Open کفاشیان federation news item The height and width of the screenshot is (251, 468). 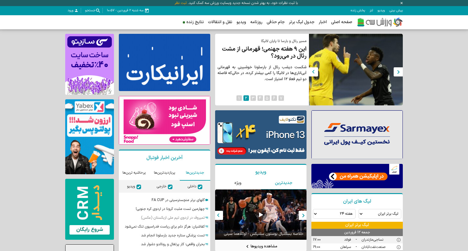(165, 227)
